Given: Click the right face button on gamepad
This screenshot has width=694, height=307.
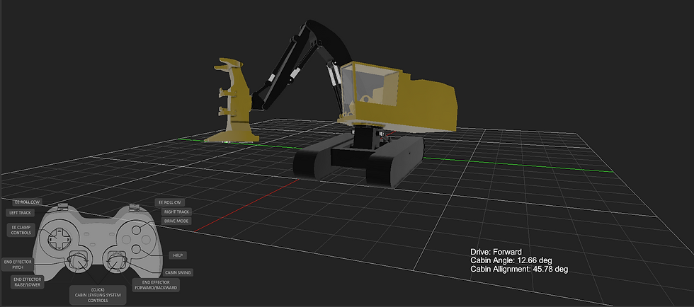Looking at the screenshot, I should 146,240.
